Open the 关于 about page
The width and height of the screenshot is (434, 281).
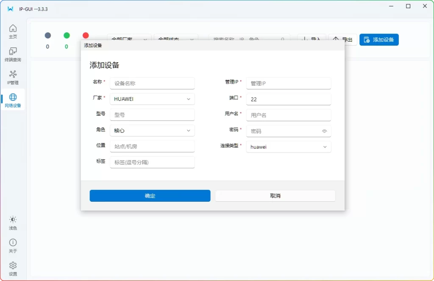pyautogui.click(x=13, y=246)
